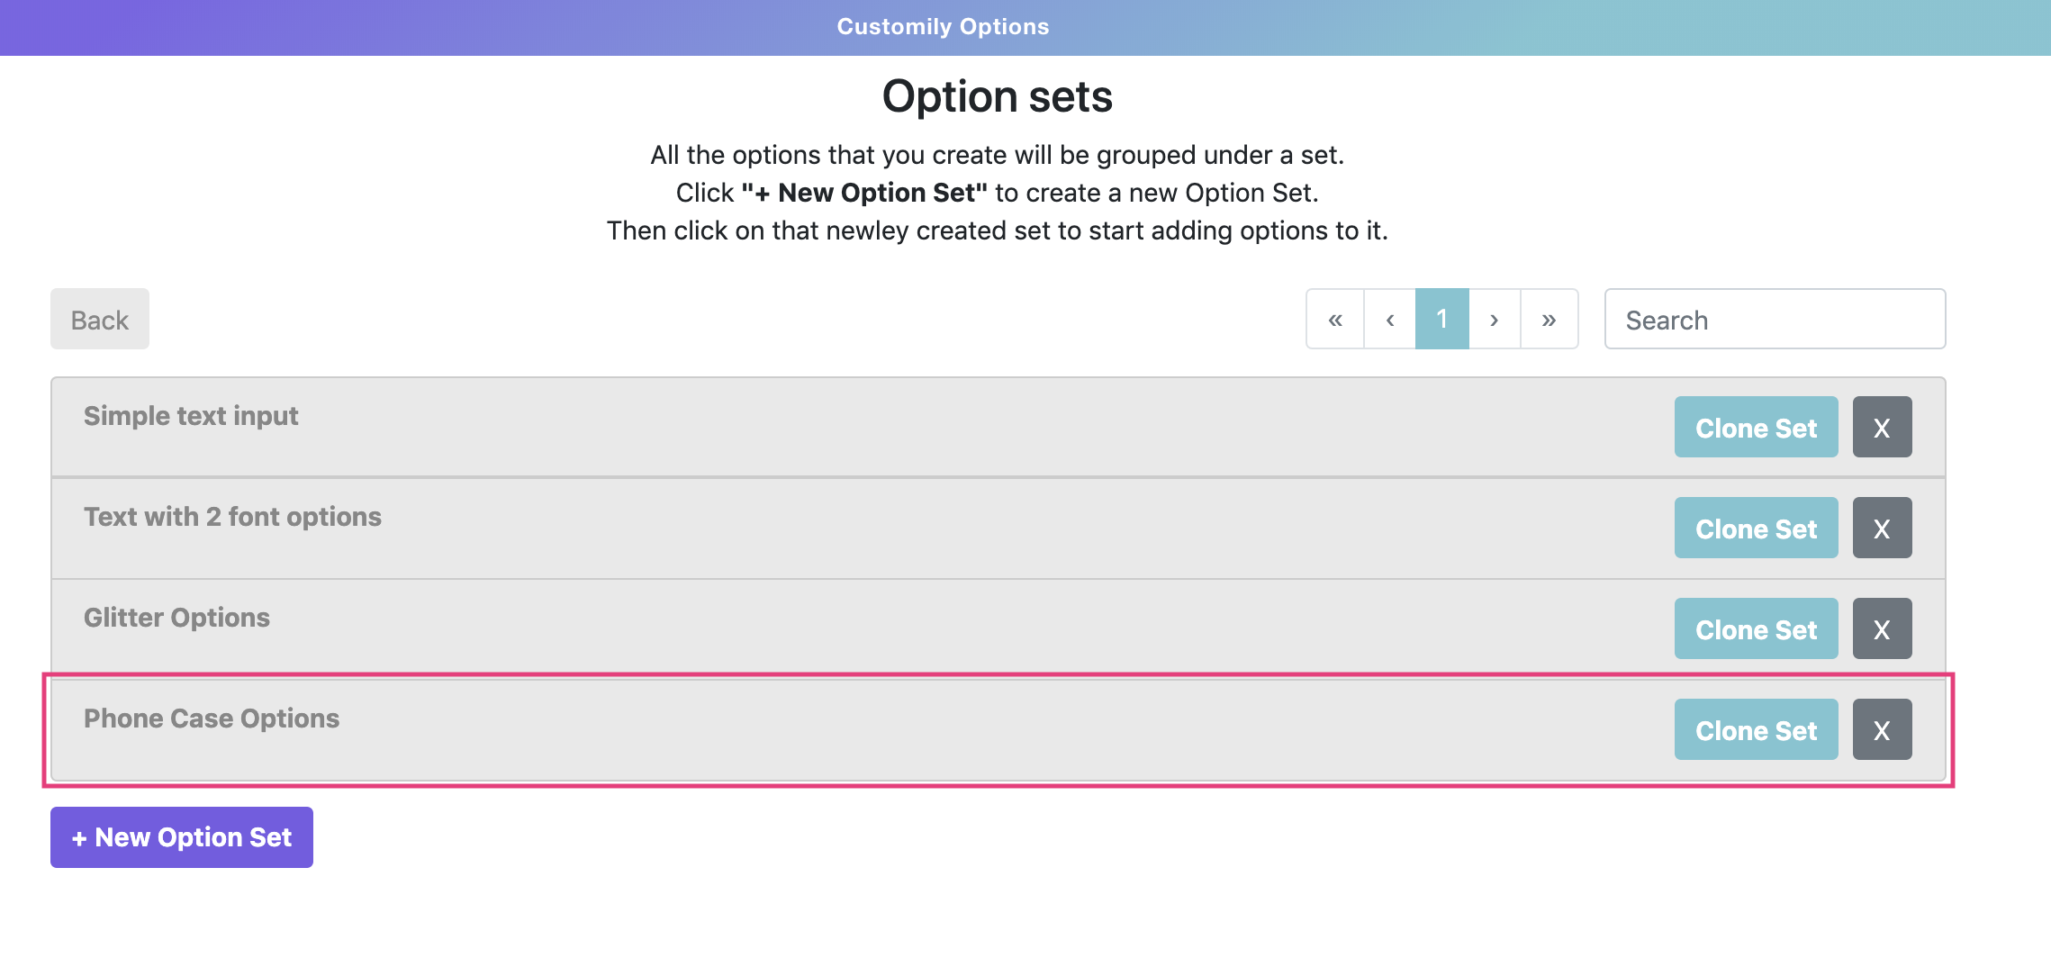Select page 1 in pagination
The height and width of the screenshot is (958, 2051).
1442,319
